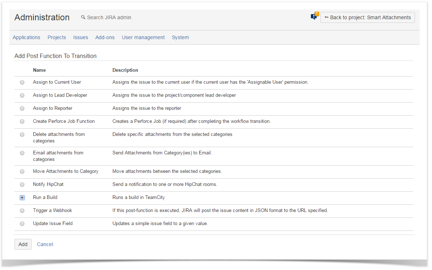This screenshot has height=270, width=432.
Task: Choose the Assign to Reporter radio button
Action: click(22, 108)
